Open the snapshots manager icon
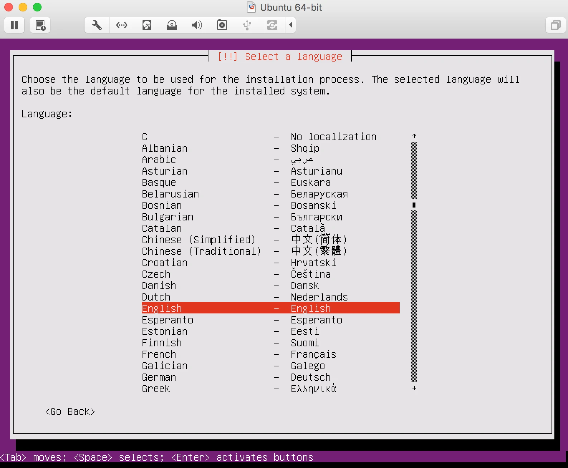Image resolution: width=568 pixels, height=468 pixels. coord(40,25)
